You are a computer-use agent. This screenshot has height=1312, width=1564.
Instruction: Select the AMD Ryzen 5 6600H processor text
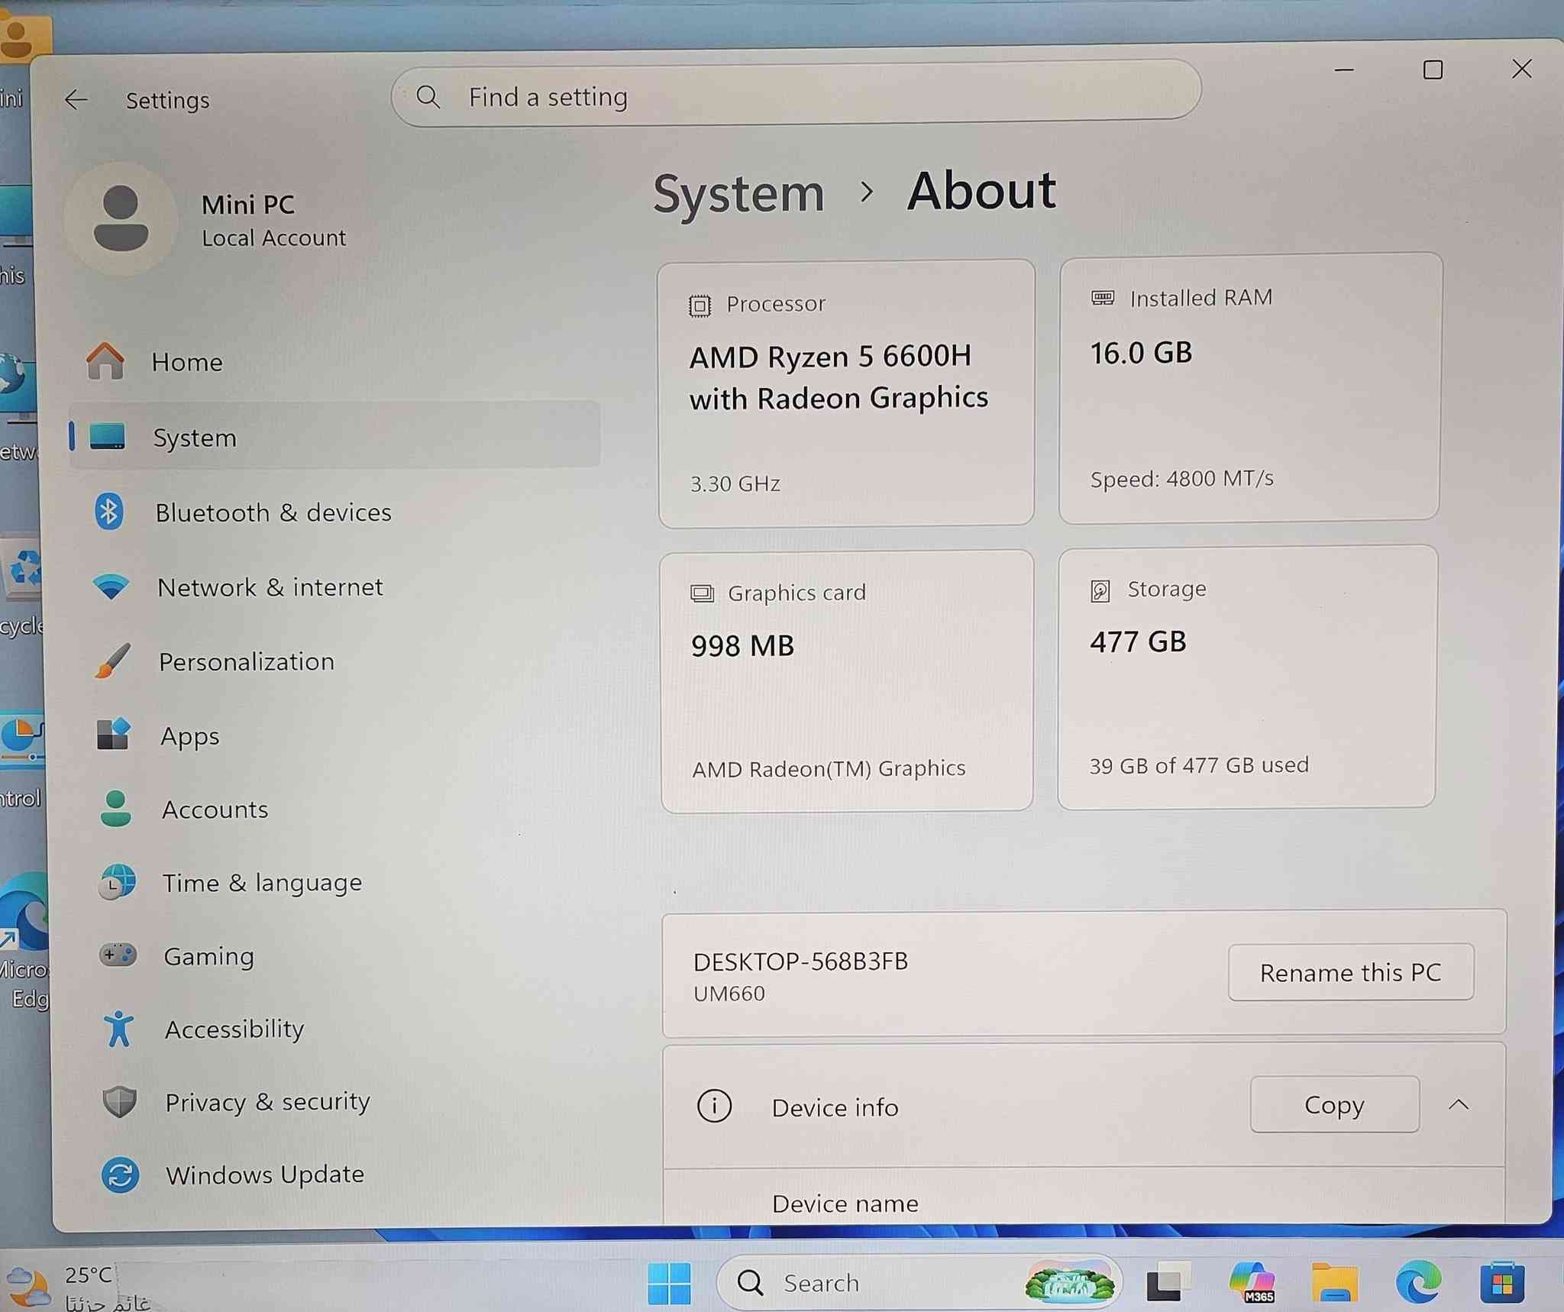point(839,377)
